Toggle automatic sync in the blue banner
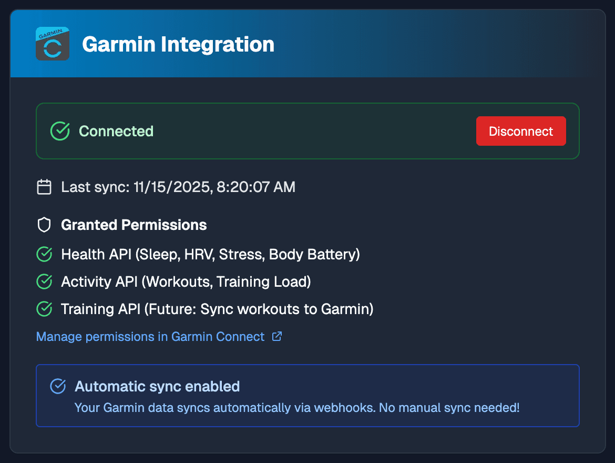615x463 pixels. [307, 396]
